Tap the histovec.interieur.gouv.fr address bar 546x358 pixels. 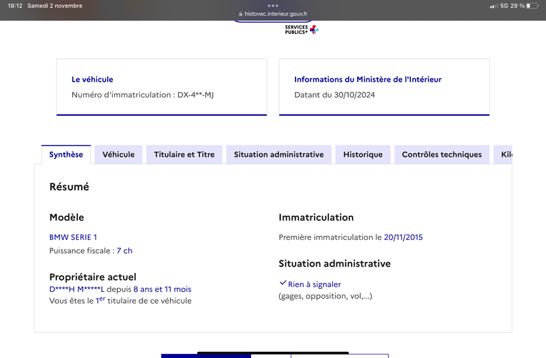click(273, 14)
